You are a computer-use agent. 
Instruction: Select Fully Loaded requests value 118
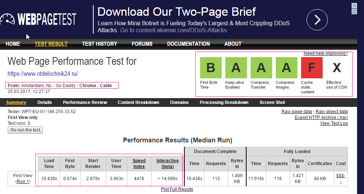[278, 179]
